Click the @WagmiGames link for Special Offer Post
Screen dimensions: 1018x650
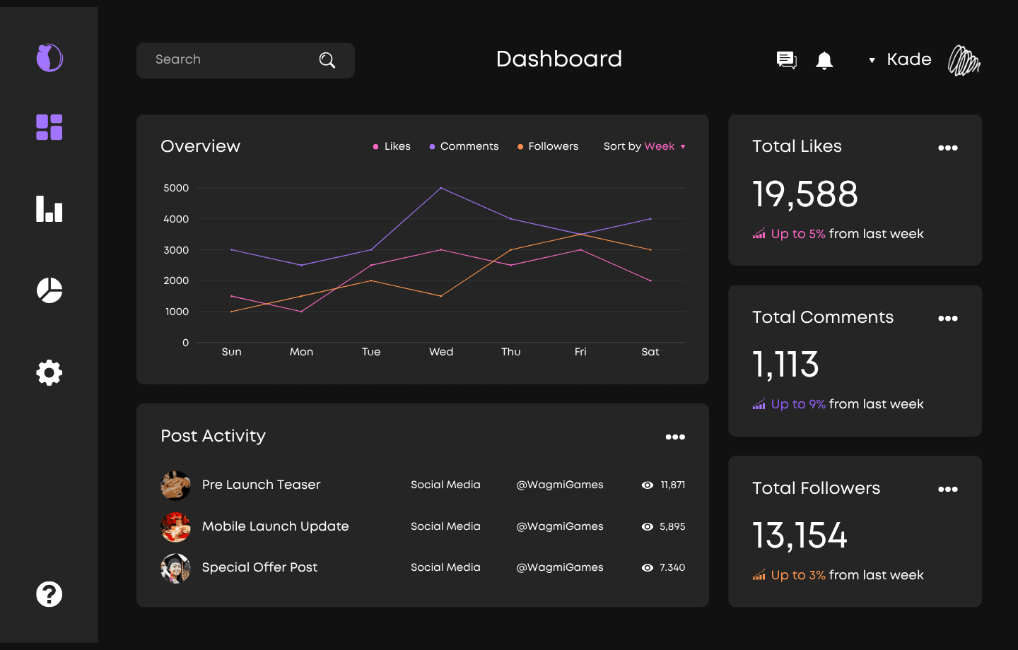click(x=560, y=567)
